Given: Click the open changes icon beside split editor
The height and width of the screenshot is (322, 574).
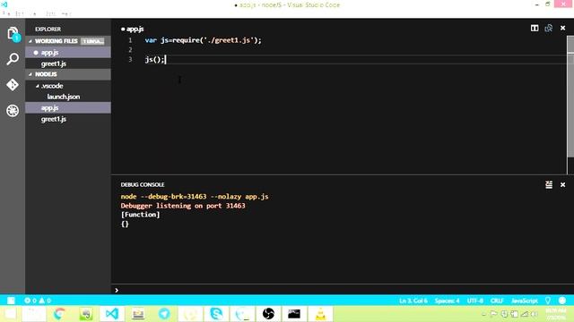Looking at the screenshot, I should click(x=548, y=28).
